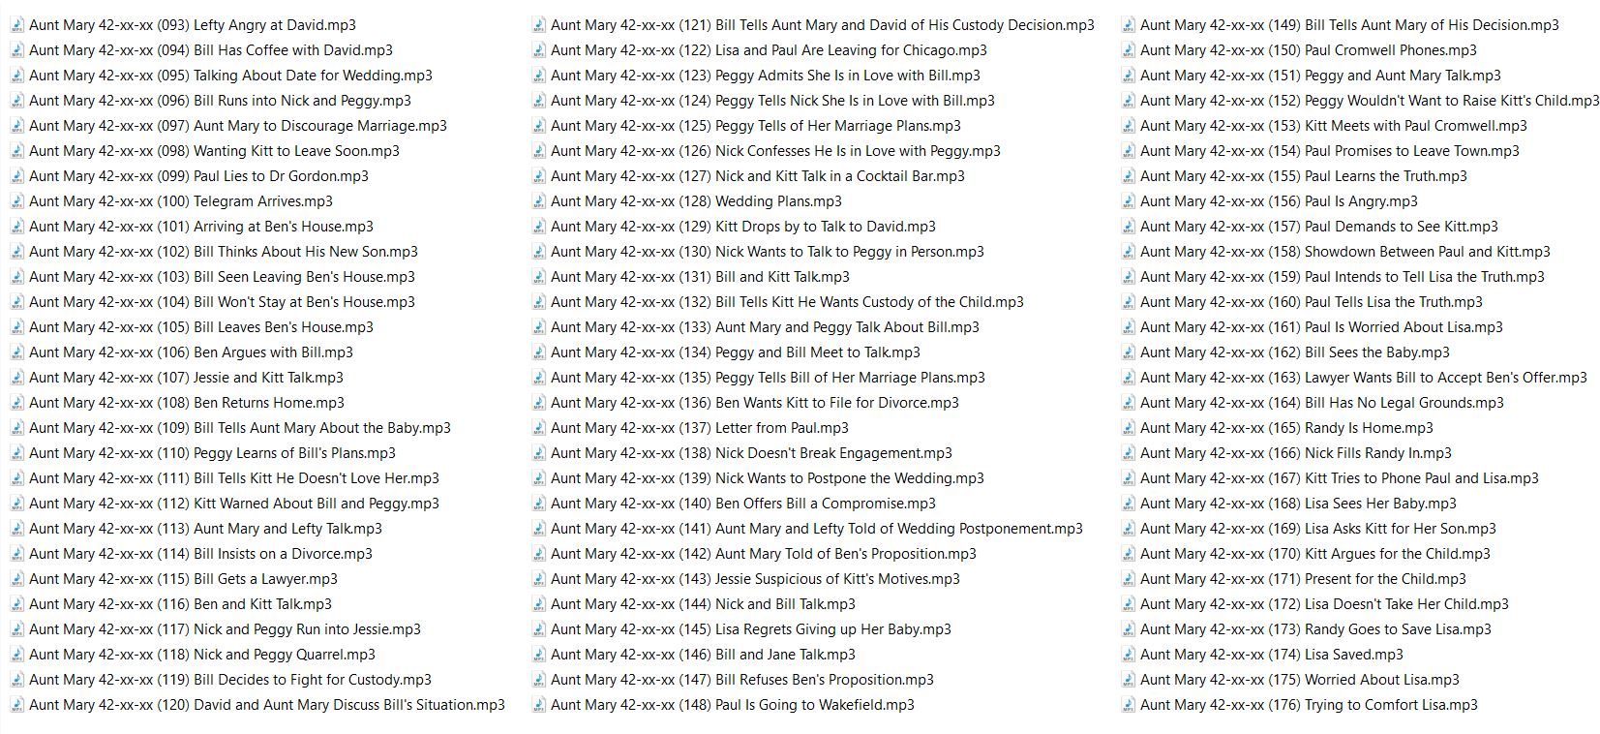Select Ben Offers Bill a Compromise.mp3
Image resolution: width=1600 pixels, height=734 pixels.
[x=742, y=504]
